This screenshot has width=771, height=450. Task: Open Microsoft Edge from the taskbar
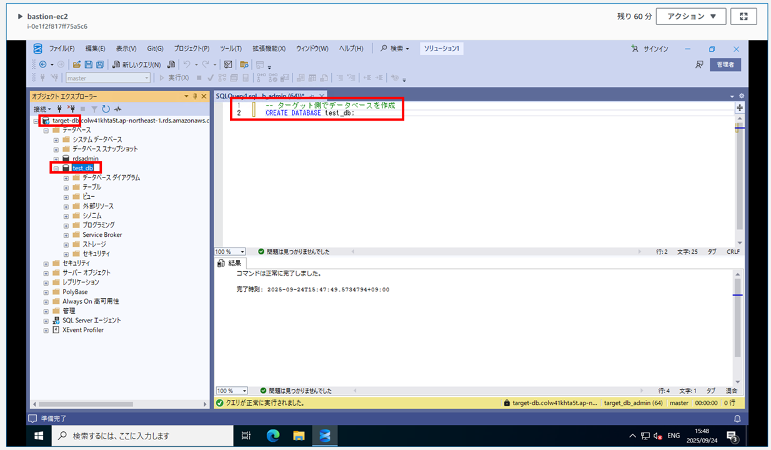coord(273,436)
